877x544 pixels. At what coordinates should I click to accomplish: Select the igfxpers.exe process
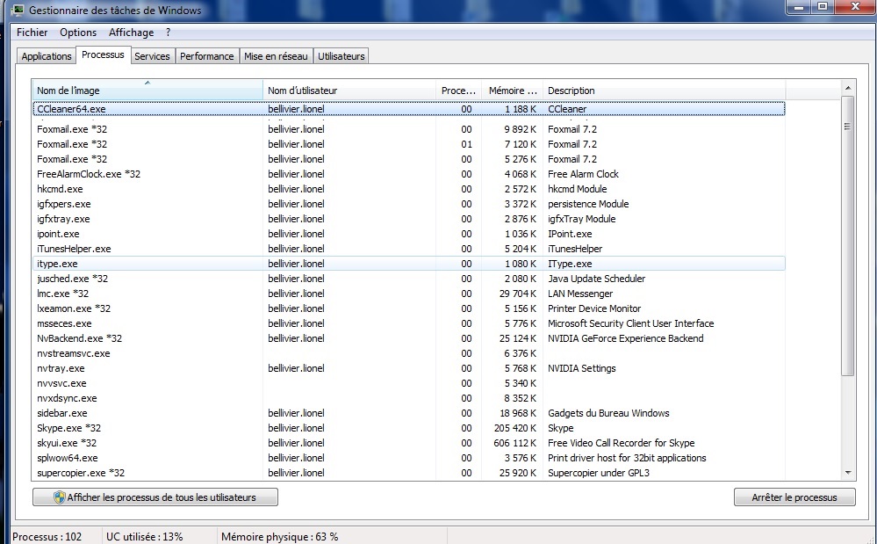click(408, 204)
